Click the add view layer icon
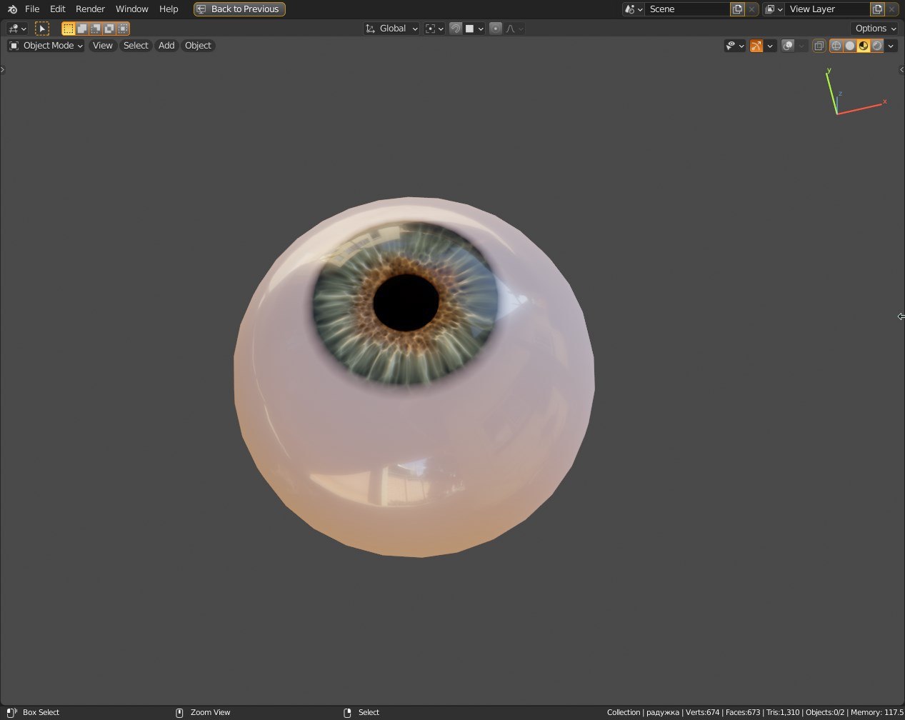The image size is (905, 720). [877, 9]
